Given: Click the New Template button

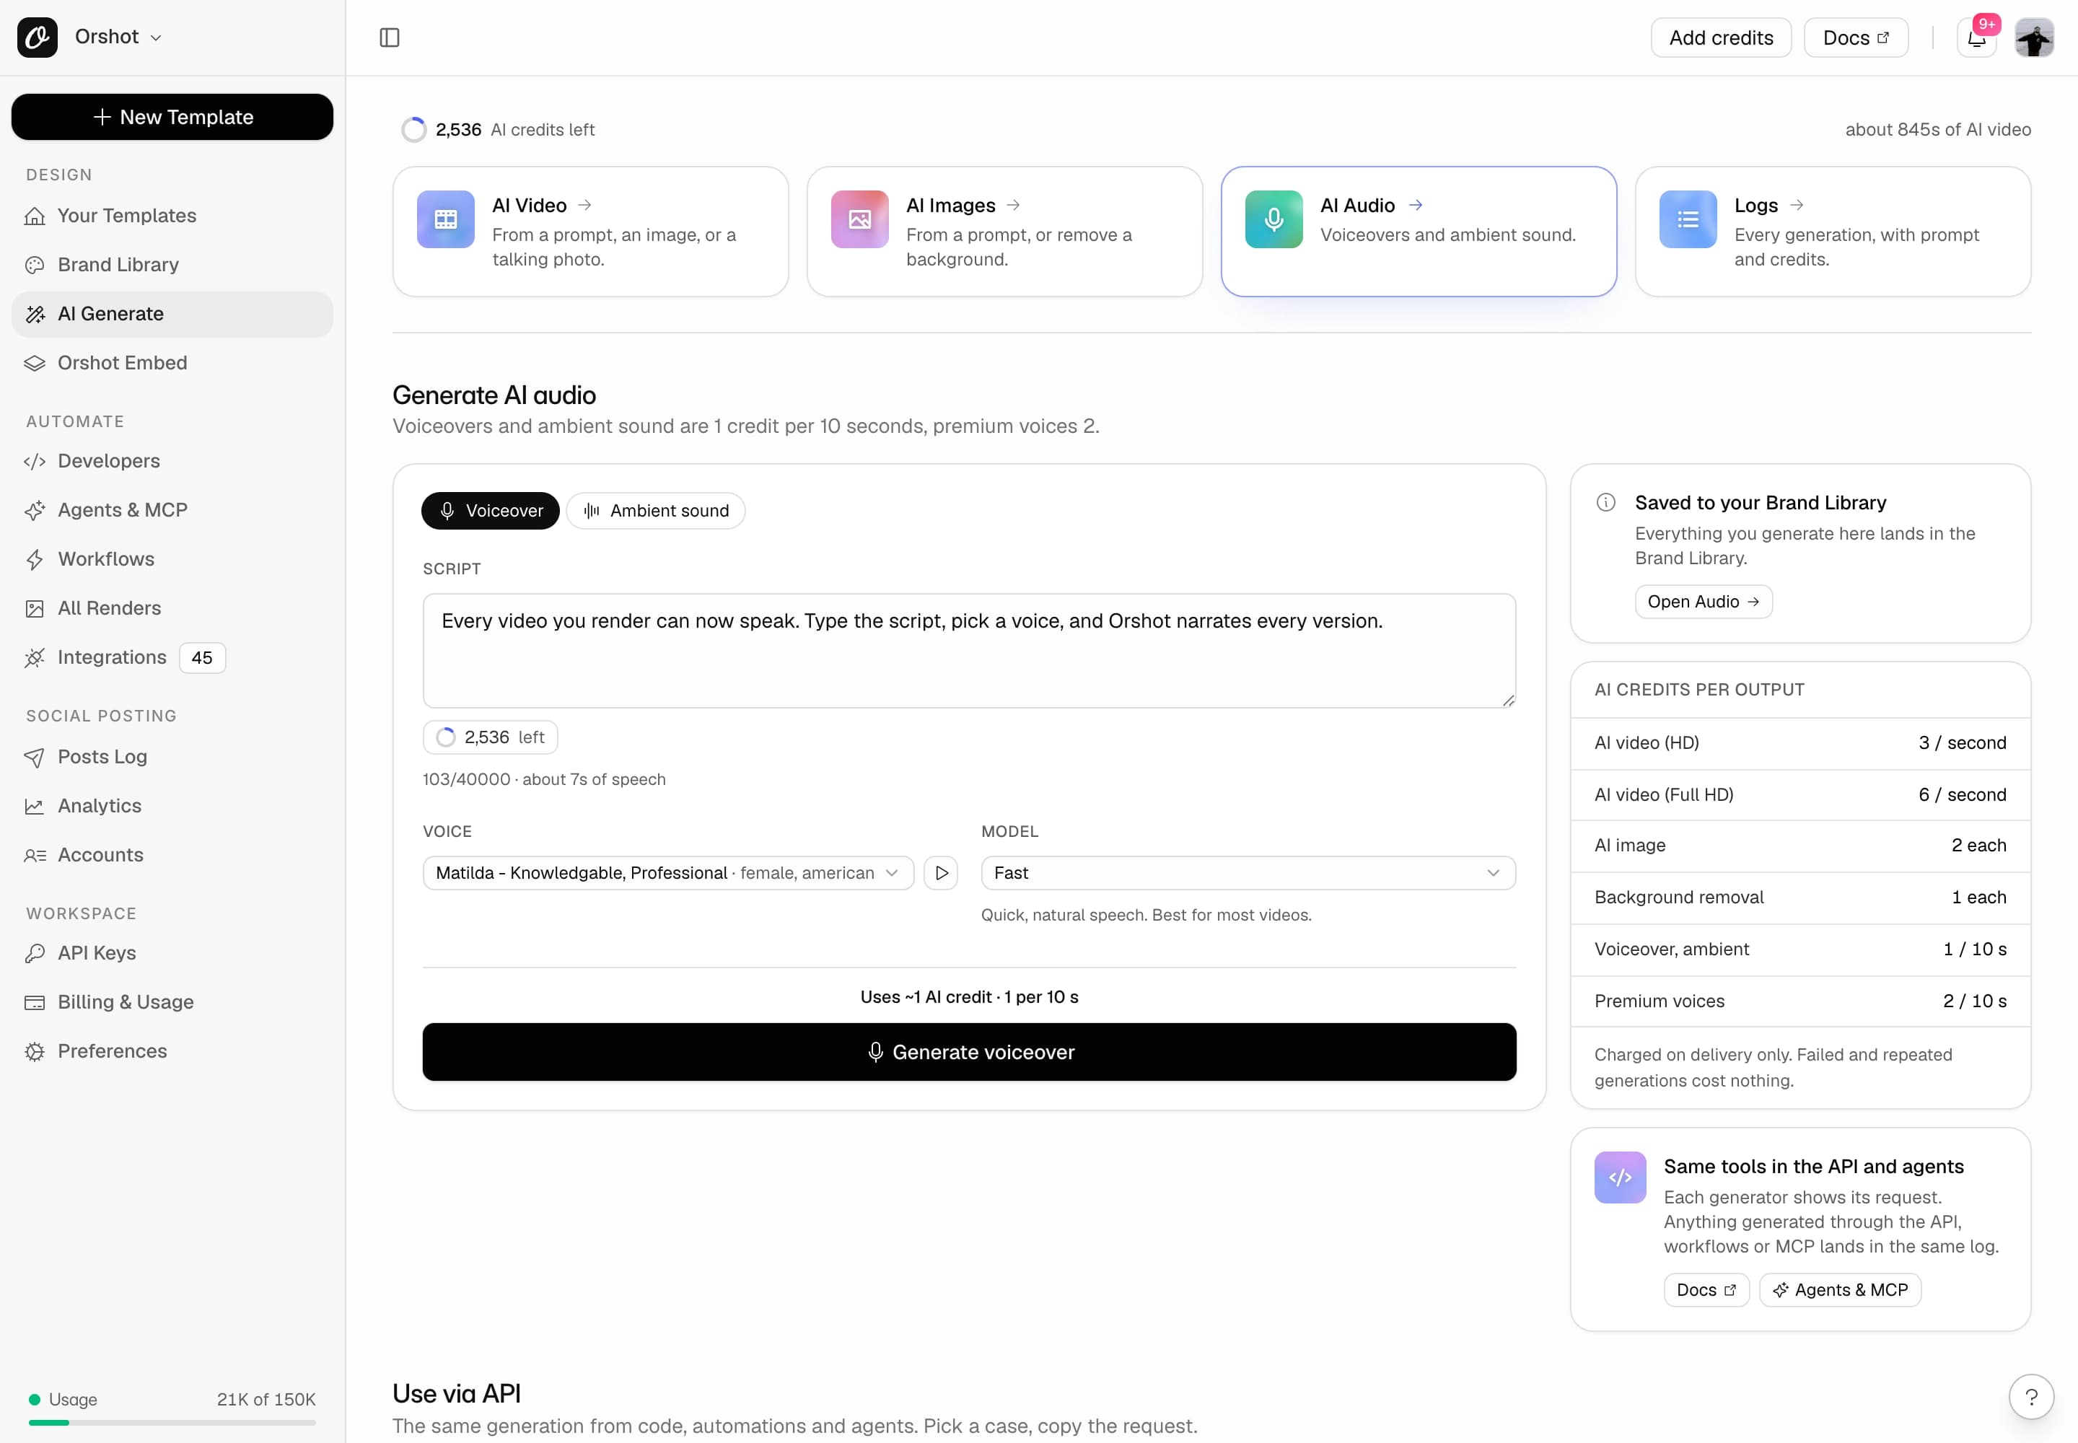Looking at the screenshot, I should point(172,117).
